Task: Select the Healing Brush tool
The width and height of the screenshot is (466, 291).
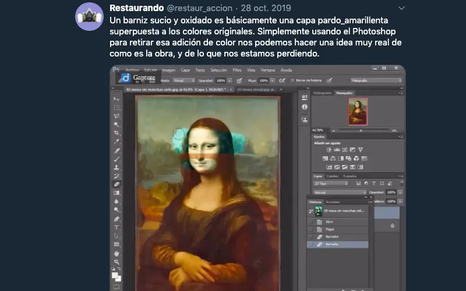Action: click(116, 151)
